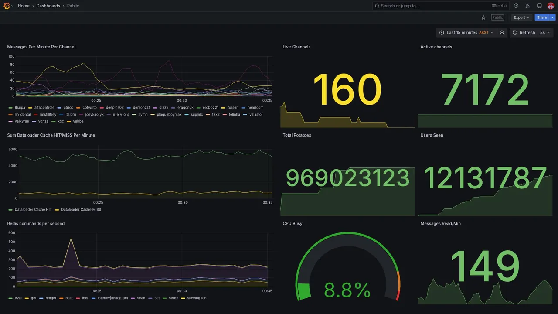Toggle the hmget series in Redis legend
Viewport: 558px width, 314px height.
click(48, 298)
